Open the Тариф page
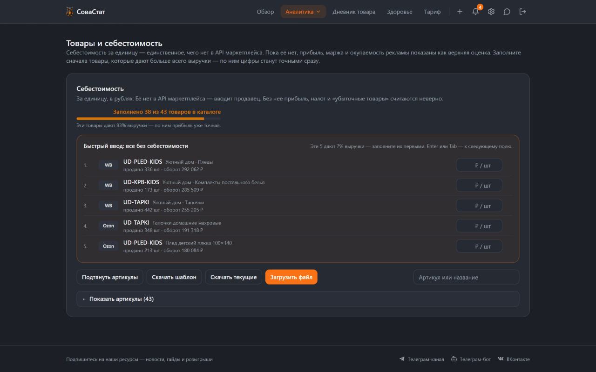Image resolution: width=596 pixels, height=372 pixels. point(432,12)
